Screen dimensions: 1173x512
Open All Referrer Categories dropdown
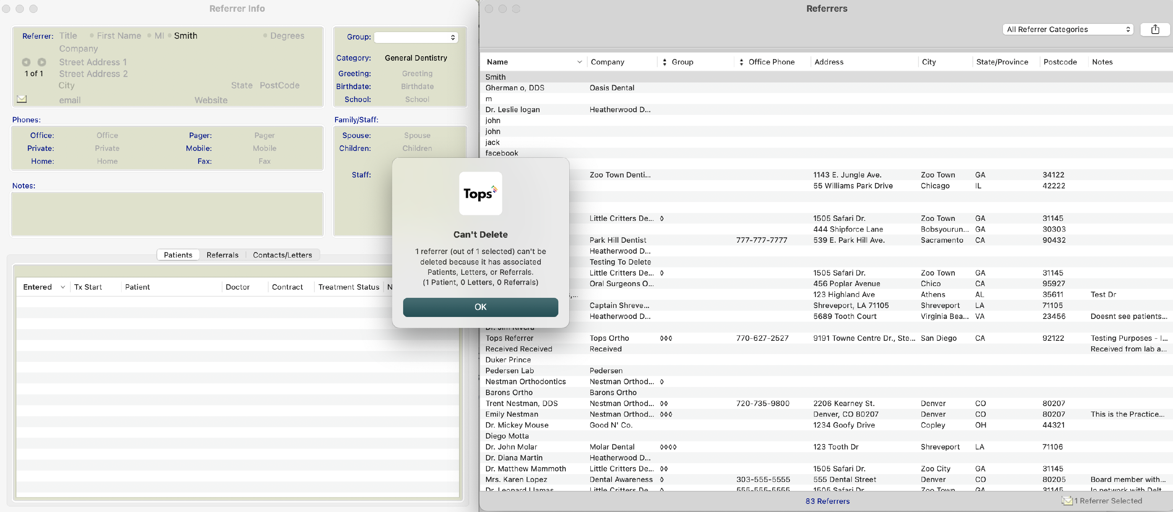(x=1067, y=30)
